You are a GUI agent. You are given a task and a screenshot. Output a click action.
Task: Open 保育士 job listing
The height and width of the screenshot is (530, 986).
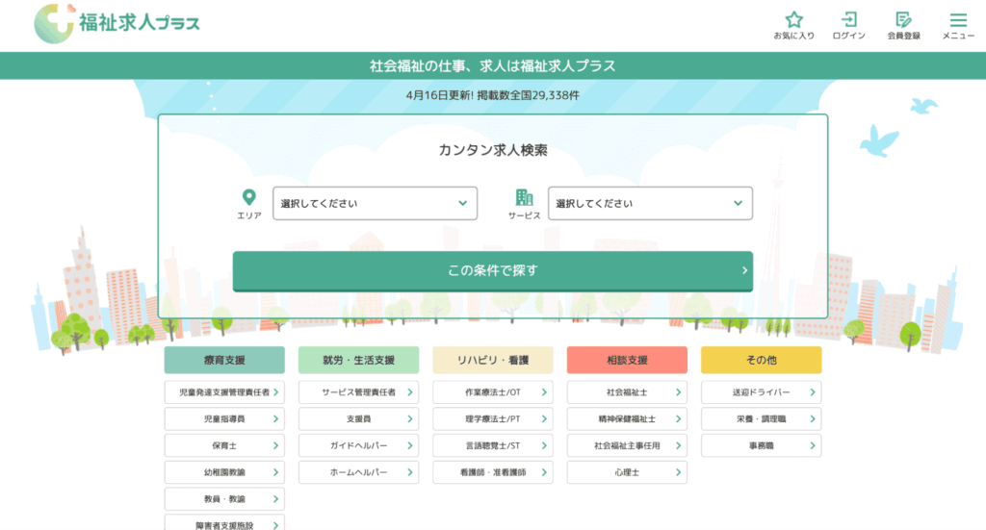coord(224,445)
